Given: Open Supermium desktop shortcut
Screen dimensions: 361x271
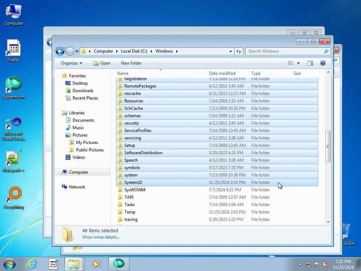Looking at the screenshot, I should (14, 88).
